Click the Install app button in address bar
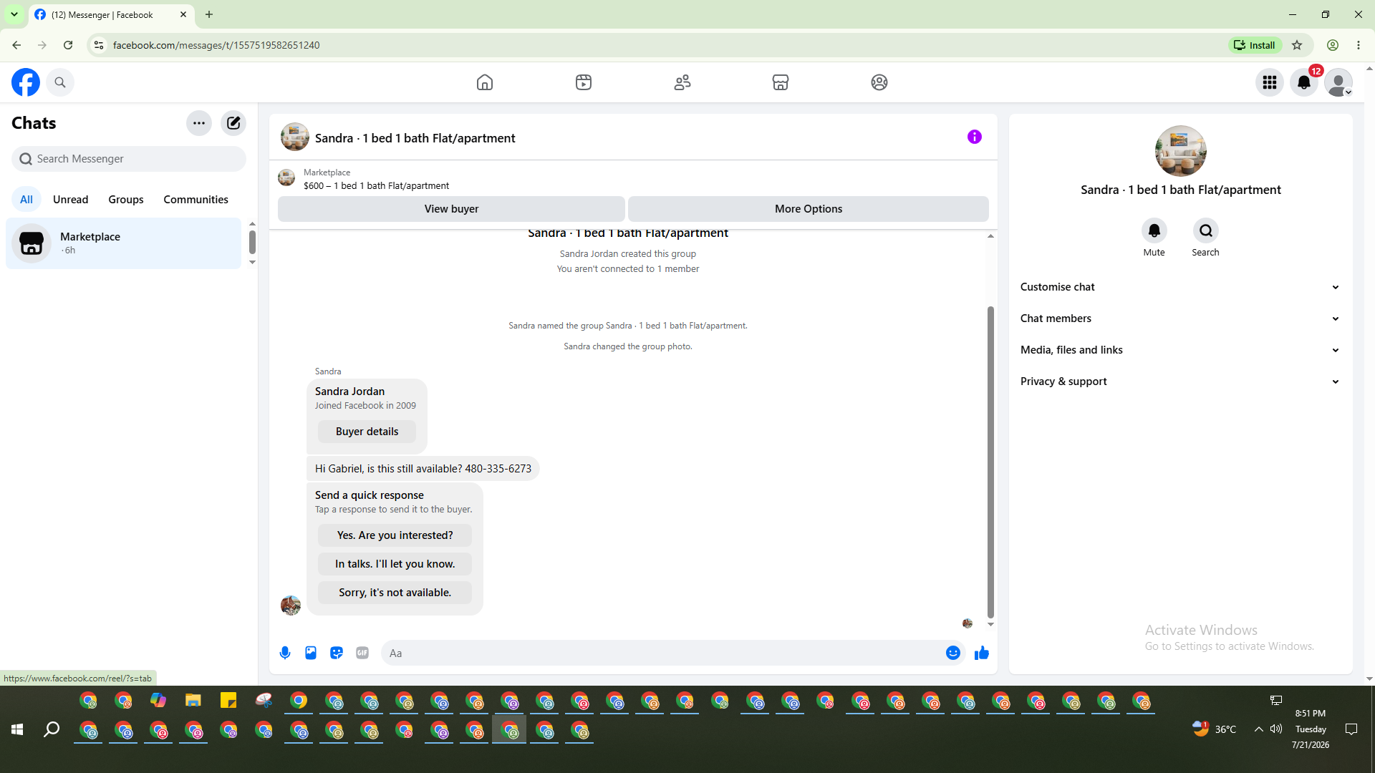This screenshot has width=1375, height=773. point(1255,45)
